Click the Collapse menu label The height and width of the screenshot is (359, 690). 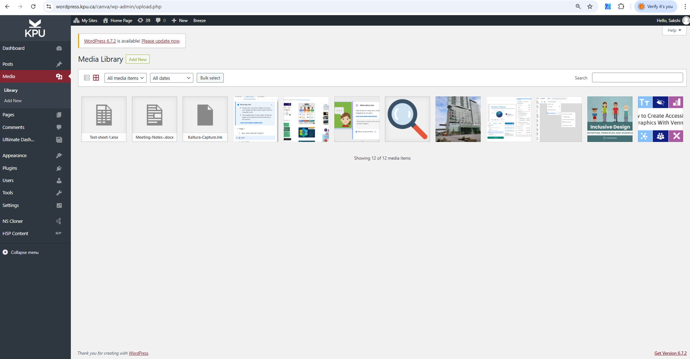[x=25, y=252]
